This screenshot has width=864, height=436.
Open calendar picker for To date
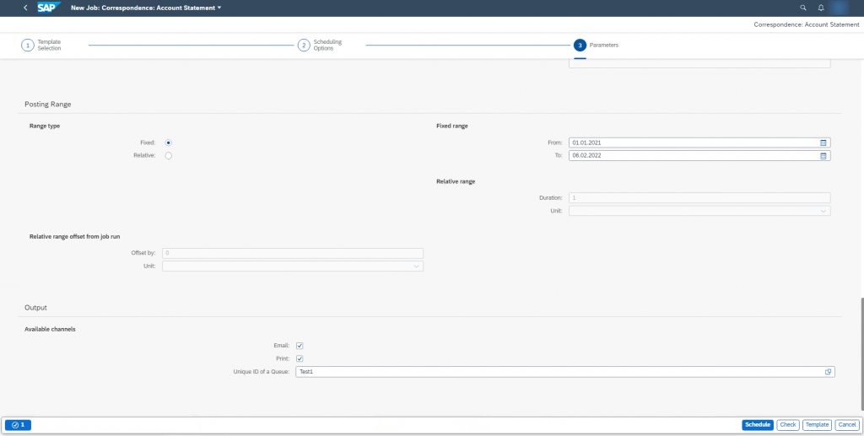(823, 156)
